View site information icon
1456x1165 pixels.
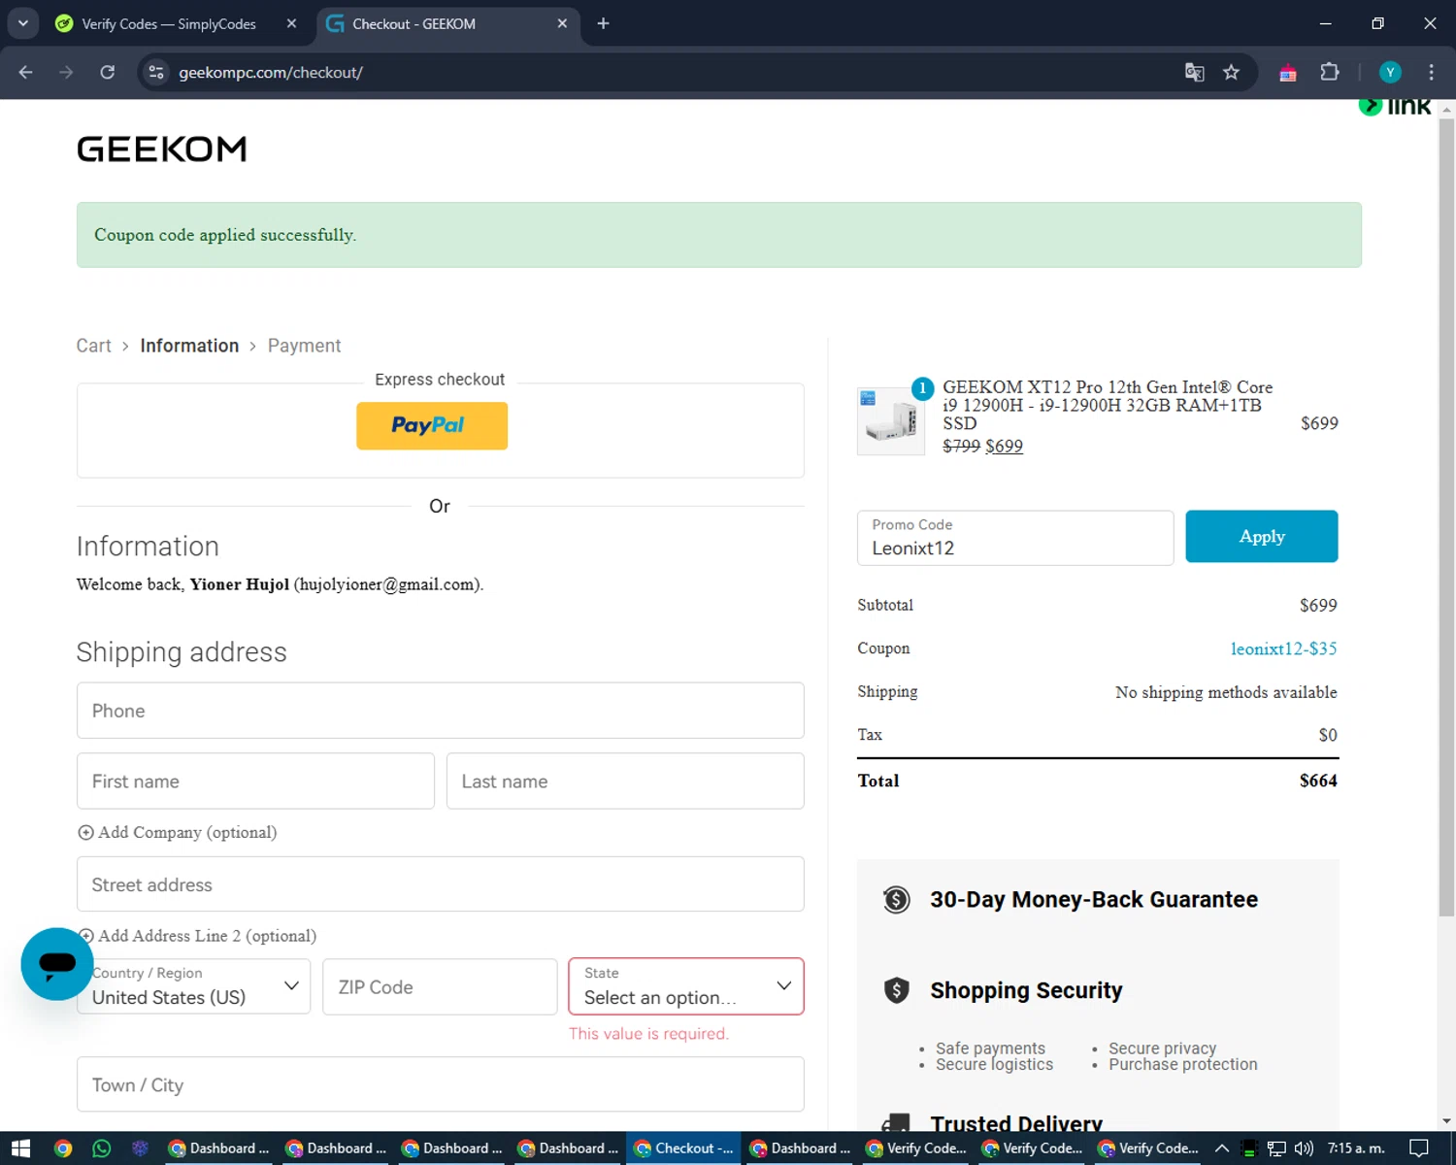point(156,72)
